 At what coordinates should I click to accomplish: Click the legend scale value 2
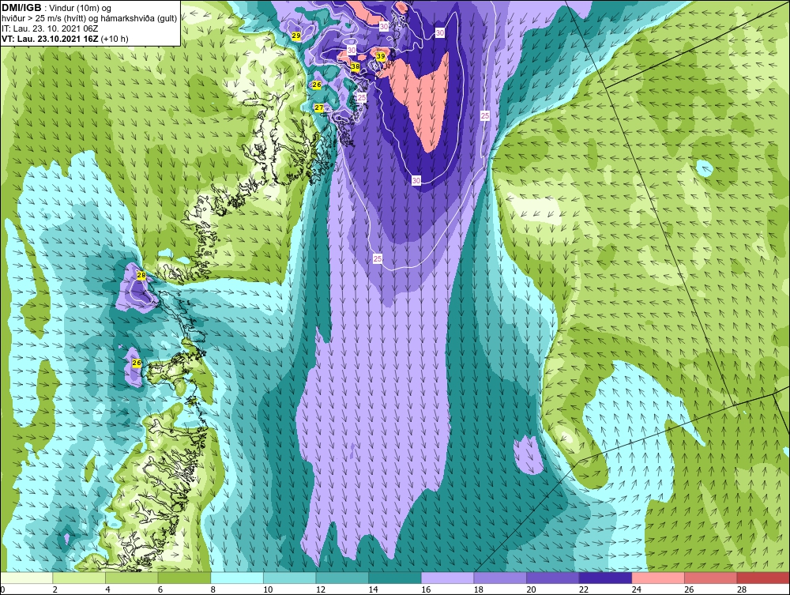pyautogui.click(x=55, y=589)
